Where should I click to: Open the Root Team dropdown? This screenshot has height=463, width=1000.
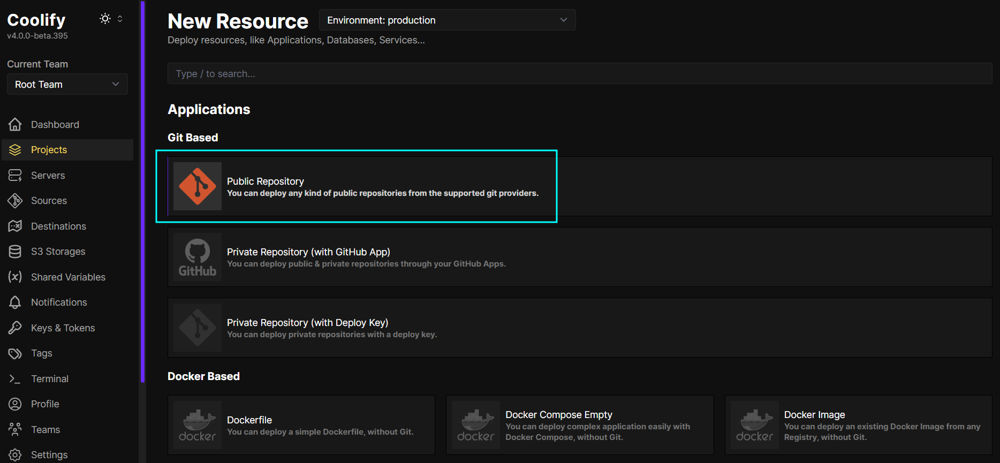point(67,85)
